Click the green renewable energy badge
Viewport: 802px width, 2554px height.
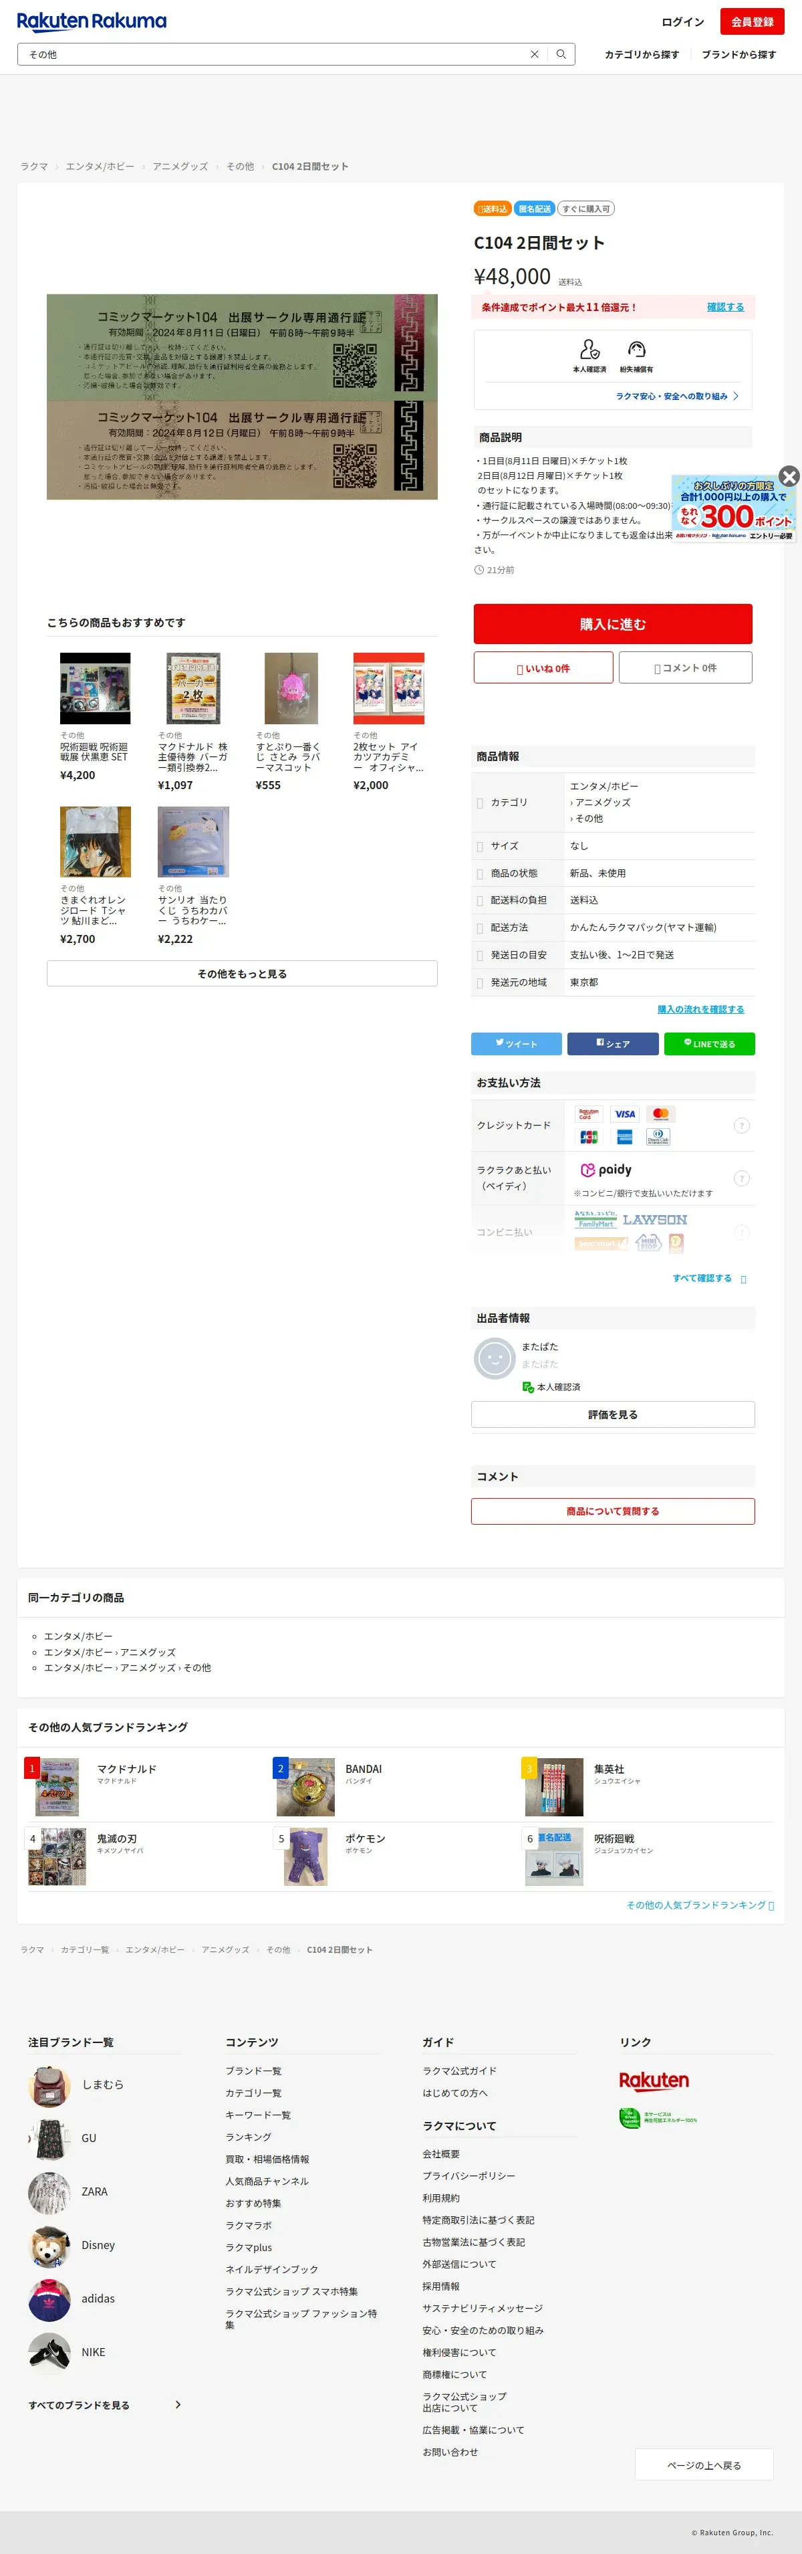(657, 2118)
